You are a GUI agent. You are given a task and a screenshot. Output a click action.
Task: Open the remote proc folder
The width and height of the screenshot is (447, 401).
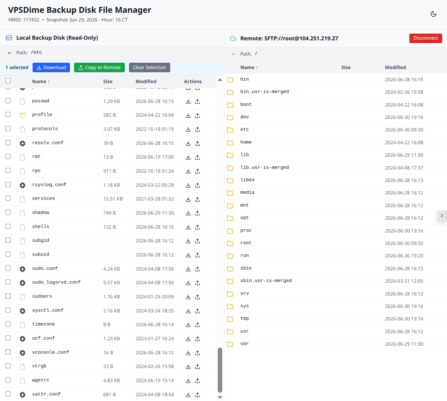tap(246, 231)
